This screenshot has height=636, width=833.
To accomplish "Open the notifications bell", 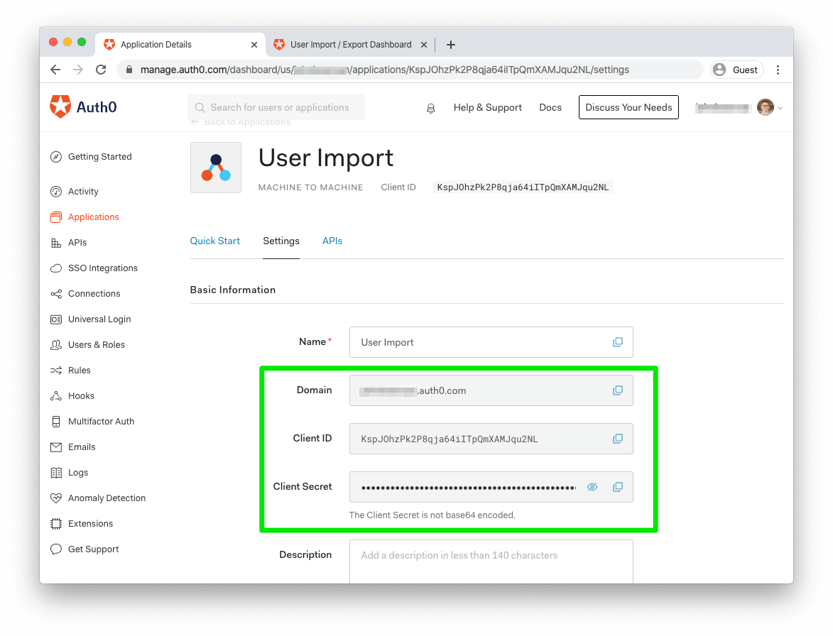I will [431, 109].
